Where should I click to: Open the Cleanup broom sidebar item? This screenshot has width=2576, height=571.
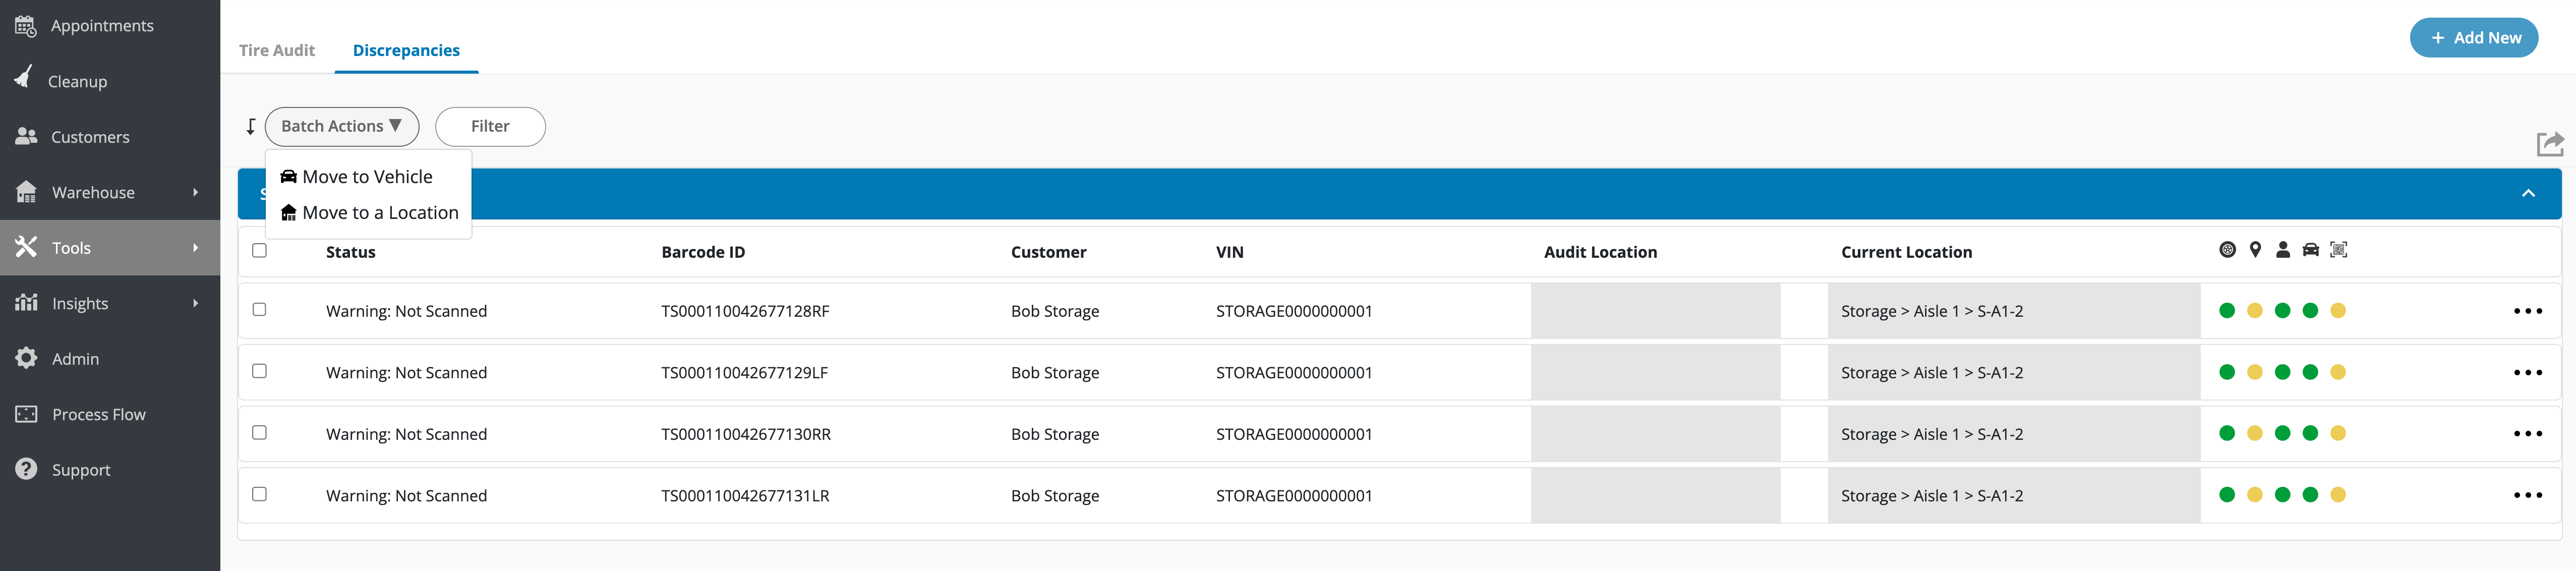[x=76, y=81]
